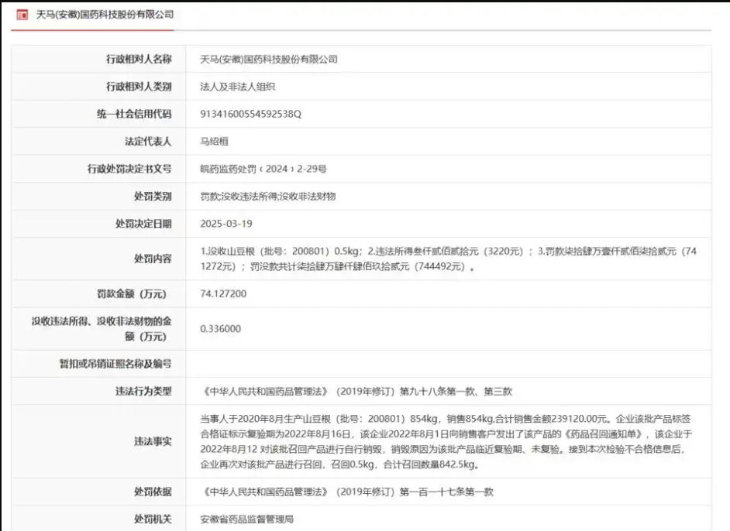Click penalty content text starting 1.没收山豆根
Viewport: 730px width, 531px height.
(449, 259)
